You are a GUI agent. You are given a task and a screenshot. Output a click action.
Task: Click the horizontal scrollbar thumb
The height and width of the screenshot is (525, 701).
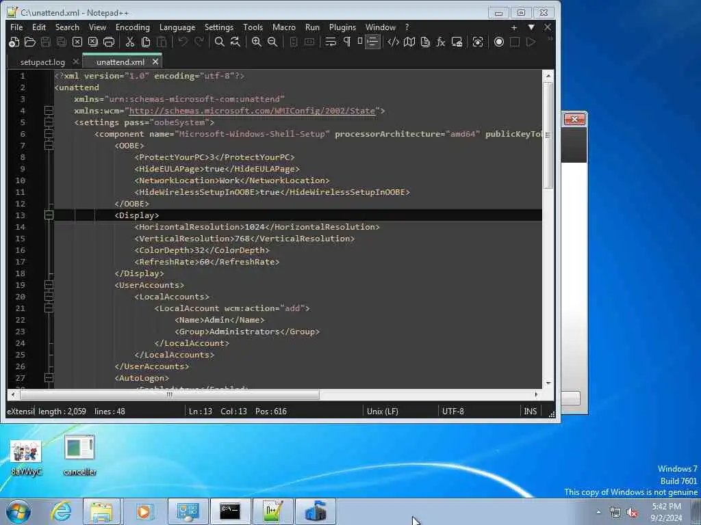coord(170,394)
